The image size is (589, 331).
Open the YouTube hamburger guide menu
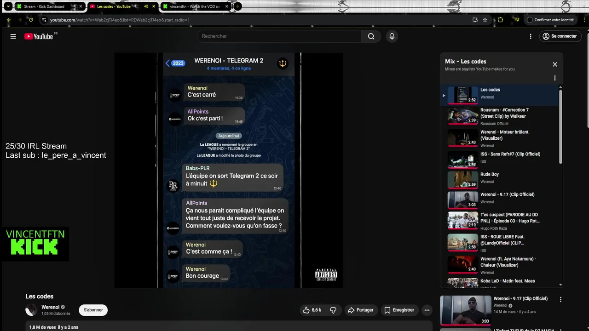click(13, 36)
